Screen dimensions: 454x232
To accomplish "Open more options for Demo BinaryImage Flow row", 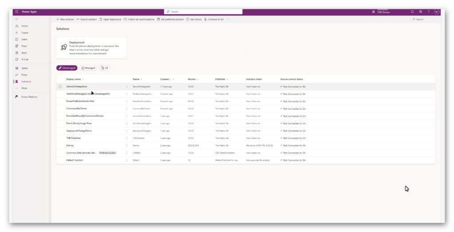I will click(x=126, y=123).
